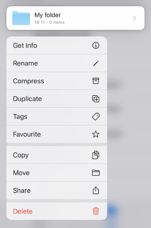151x228 pixels.
Task: Click the red Delete text
Action: tap(23, 211)
